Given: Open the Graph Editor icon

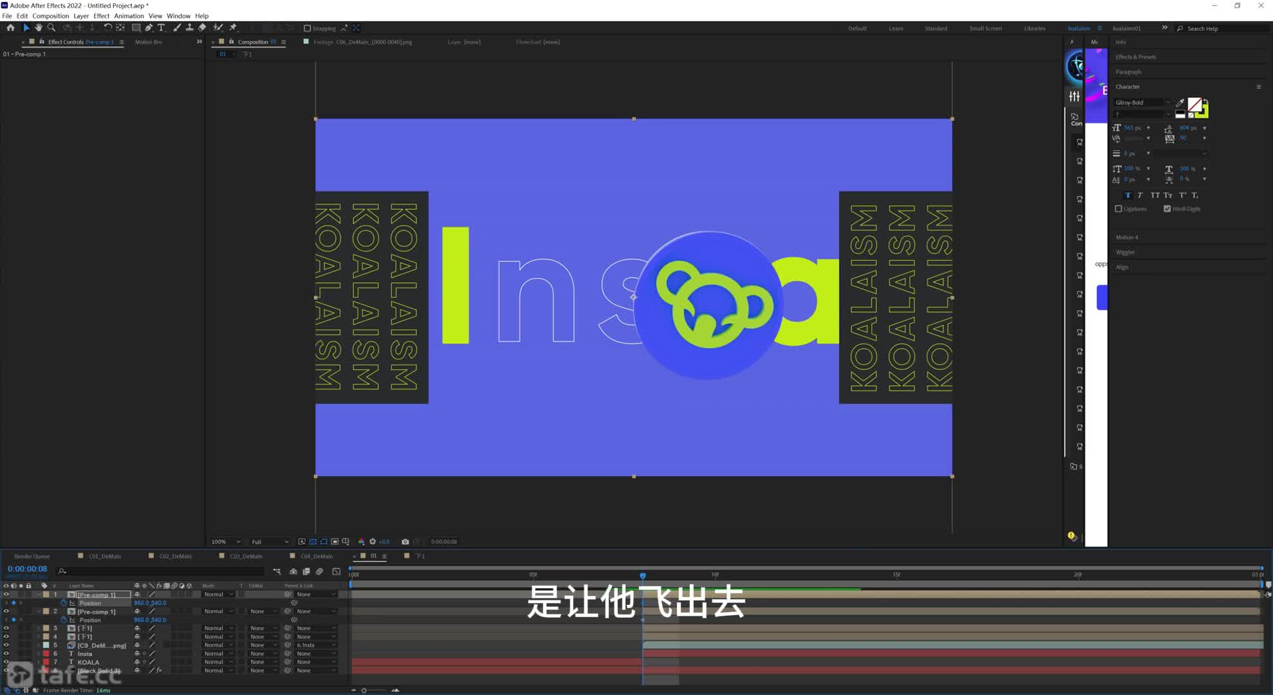Looking at the screenshot, I should tap(336, 571).
